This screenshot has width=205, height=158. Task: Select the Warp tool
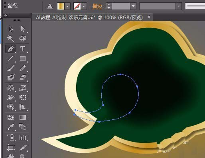[x=11, y=98]
